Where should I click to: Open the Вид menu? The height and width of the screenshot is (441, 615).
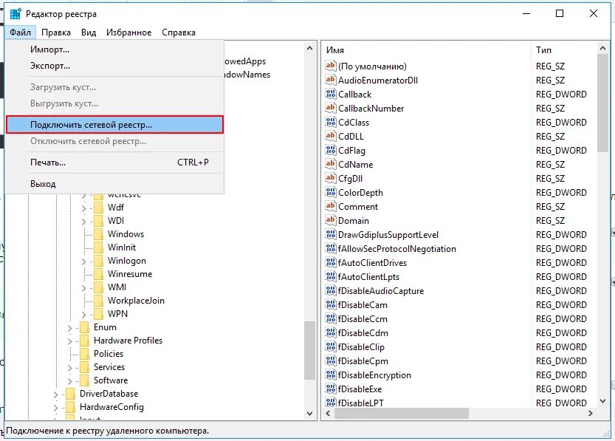click(89, 33)
